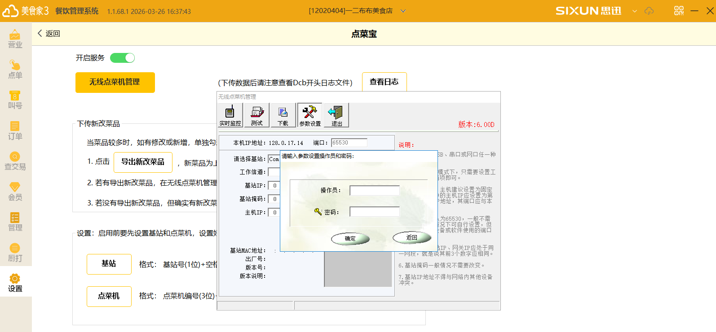Screen dimensions: 716x332
Task: Open 会员 member section in sidebar
Action: [15, 192]
